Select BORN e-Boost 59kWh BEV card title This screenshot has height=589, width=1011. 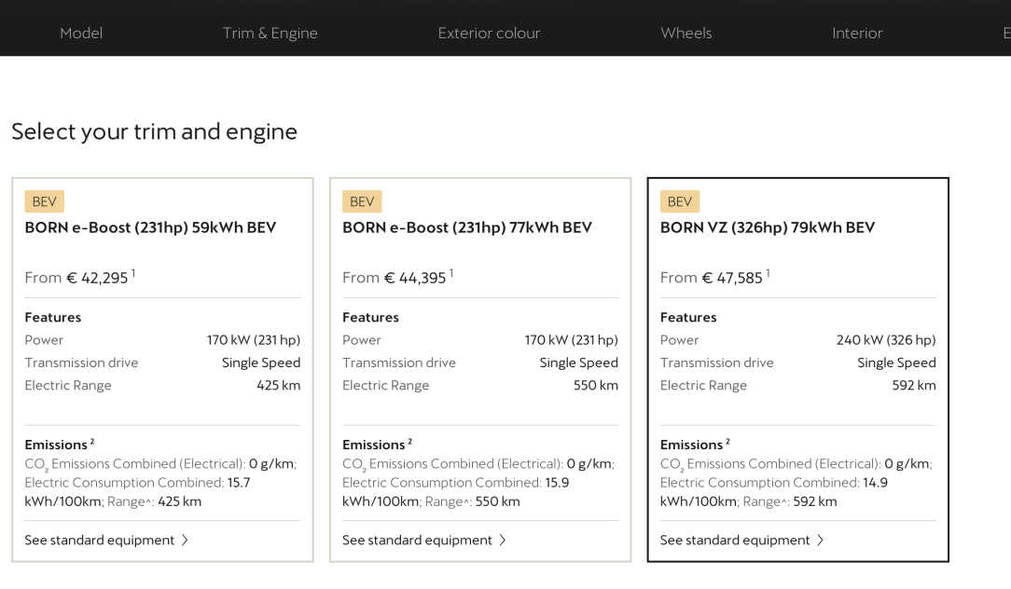(150, 227)
